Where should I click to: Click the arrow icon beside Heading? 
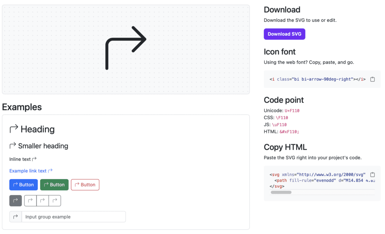point(14,128)
